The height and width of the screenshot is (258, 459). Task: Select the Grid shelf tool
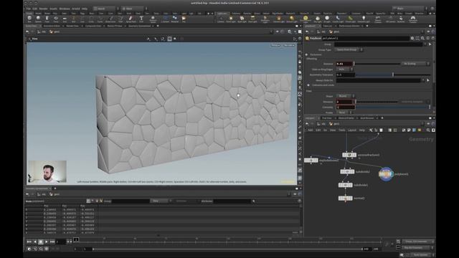click(65, 19)
